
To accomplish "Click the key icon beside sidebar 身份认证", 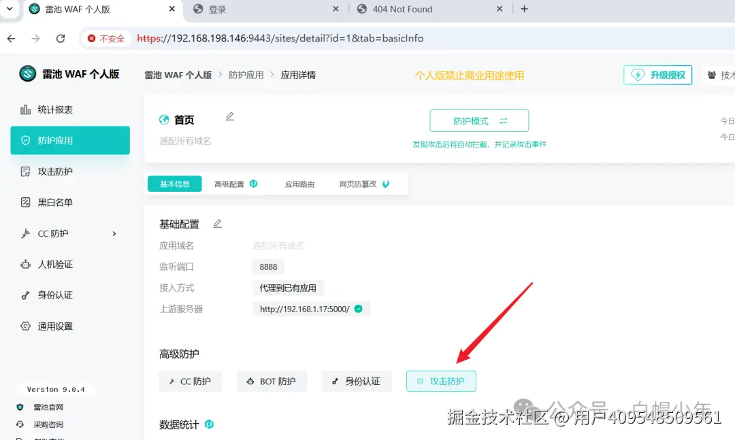I will coord(25,295).
